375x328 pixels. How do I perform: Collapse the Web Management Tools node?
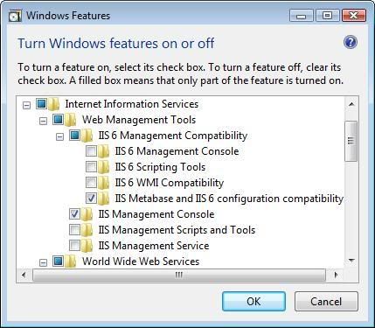pos(43,121)
